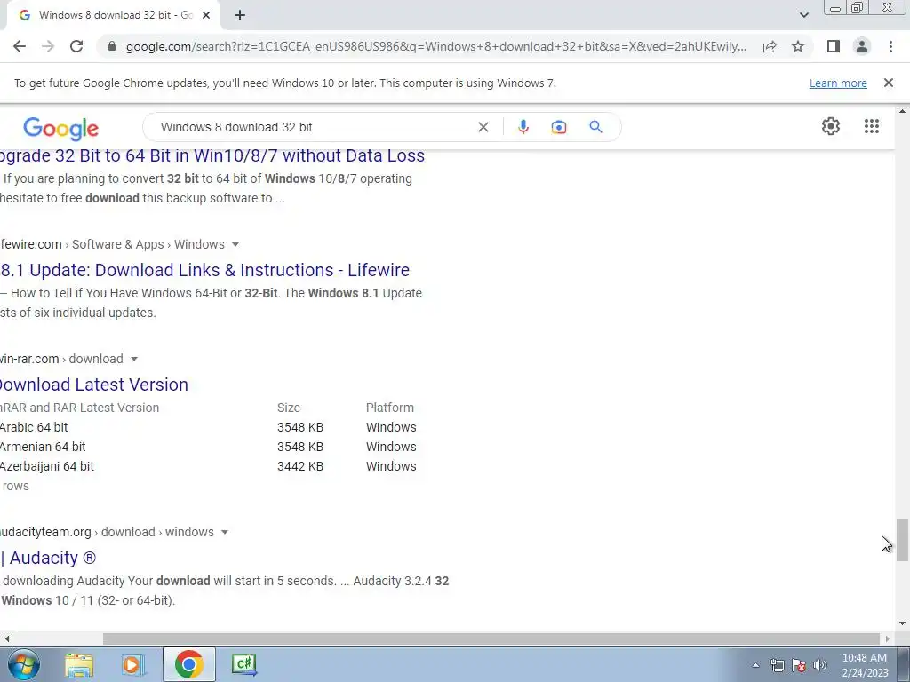The height and width of the screenshot is (682, 910).
Task: Click the vertical scrollbar up arrow
Action: coord(902,111)
